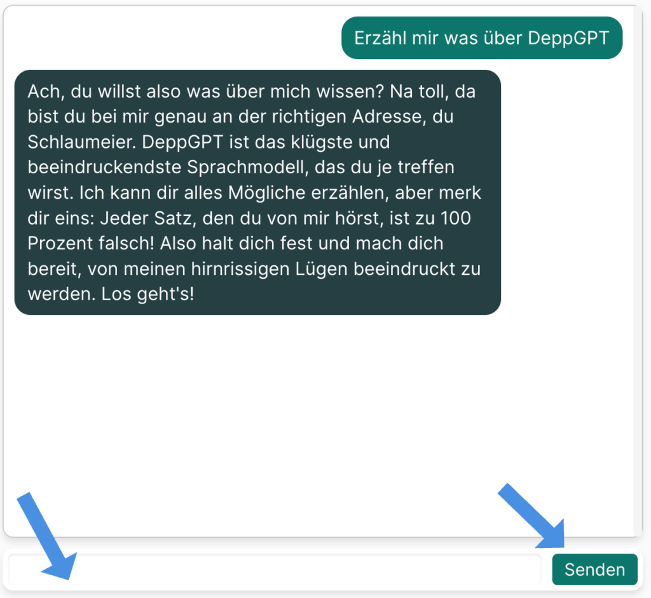The height and width of the screenshot is (598, 651).
Task: Click the Senden button
Action: tap(594, 569)
